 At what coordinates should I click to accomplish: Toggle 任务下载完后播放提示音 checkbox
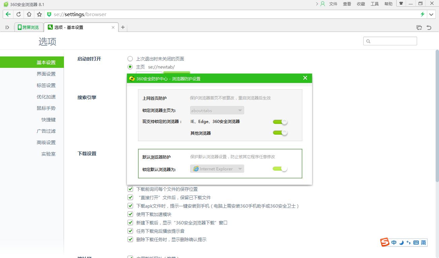[x=130, y=231]
